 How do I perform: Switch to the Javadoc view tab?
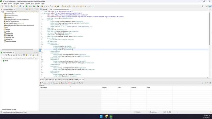tap(54, 83)
